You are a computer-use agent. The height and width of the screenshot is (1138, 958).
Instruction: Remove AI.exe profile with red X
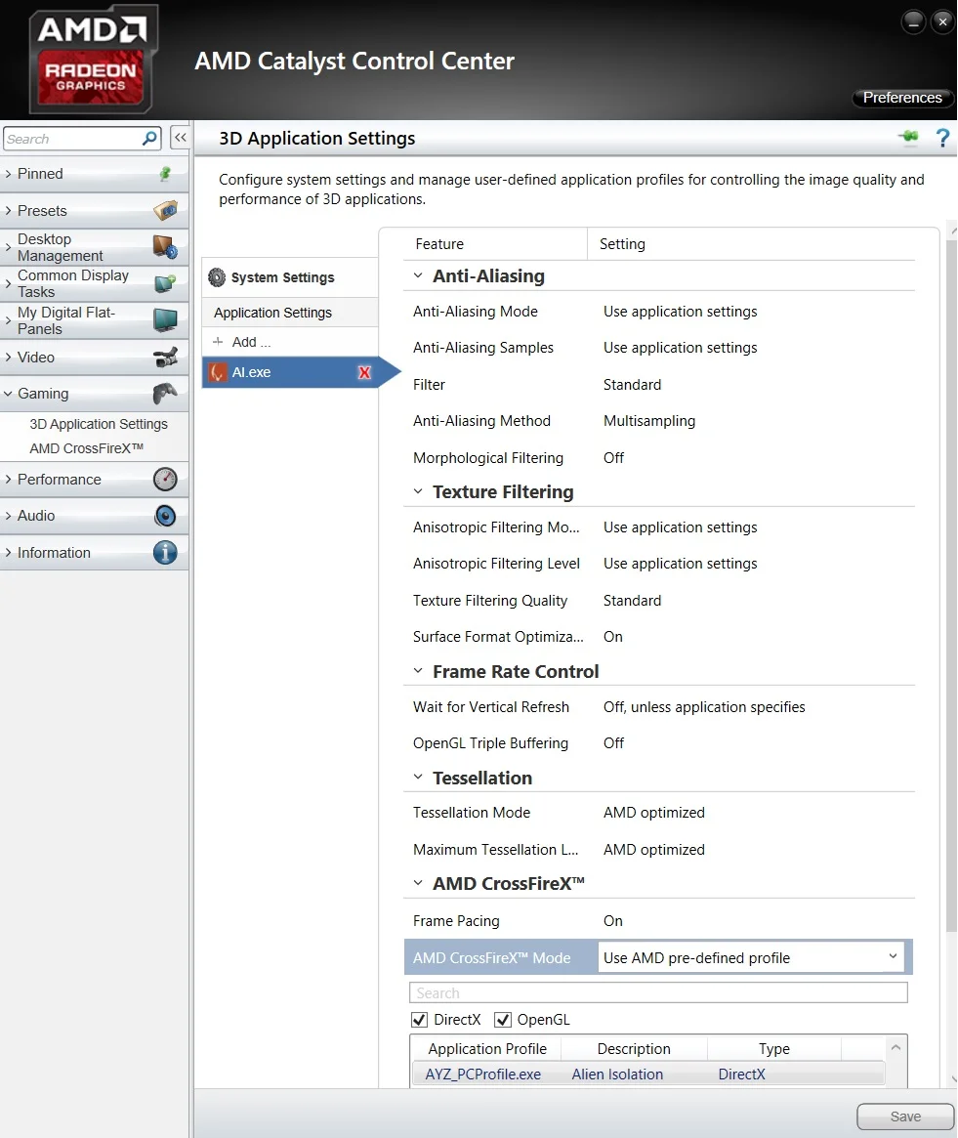click(x=364, y=372)
